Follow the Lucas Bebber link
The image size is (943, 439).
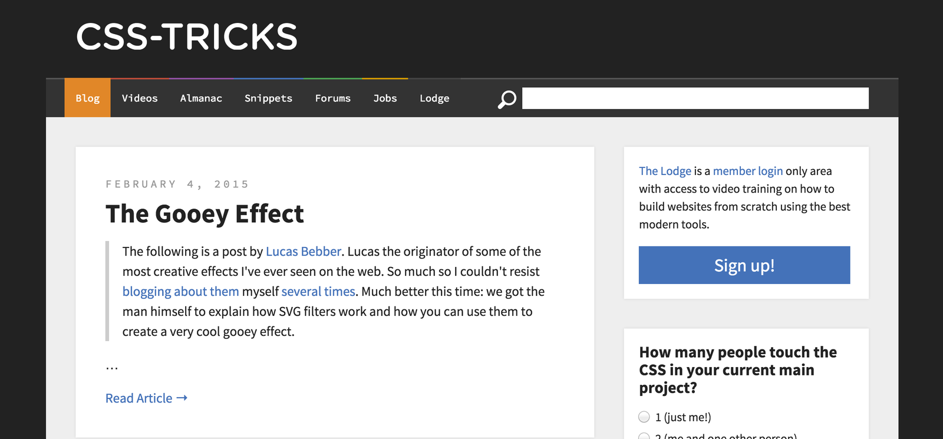[x=304, y=252]
